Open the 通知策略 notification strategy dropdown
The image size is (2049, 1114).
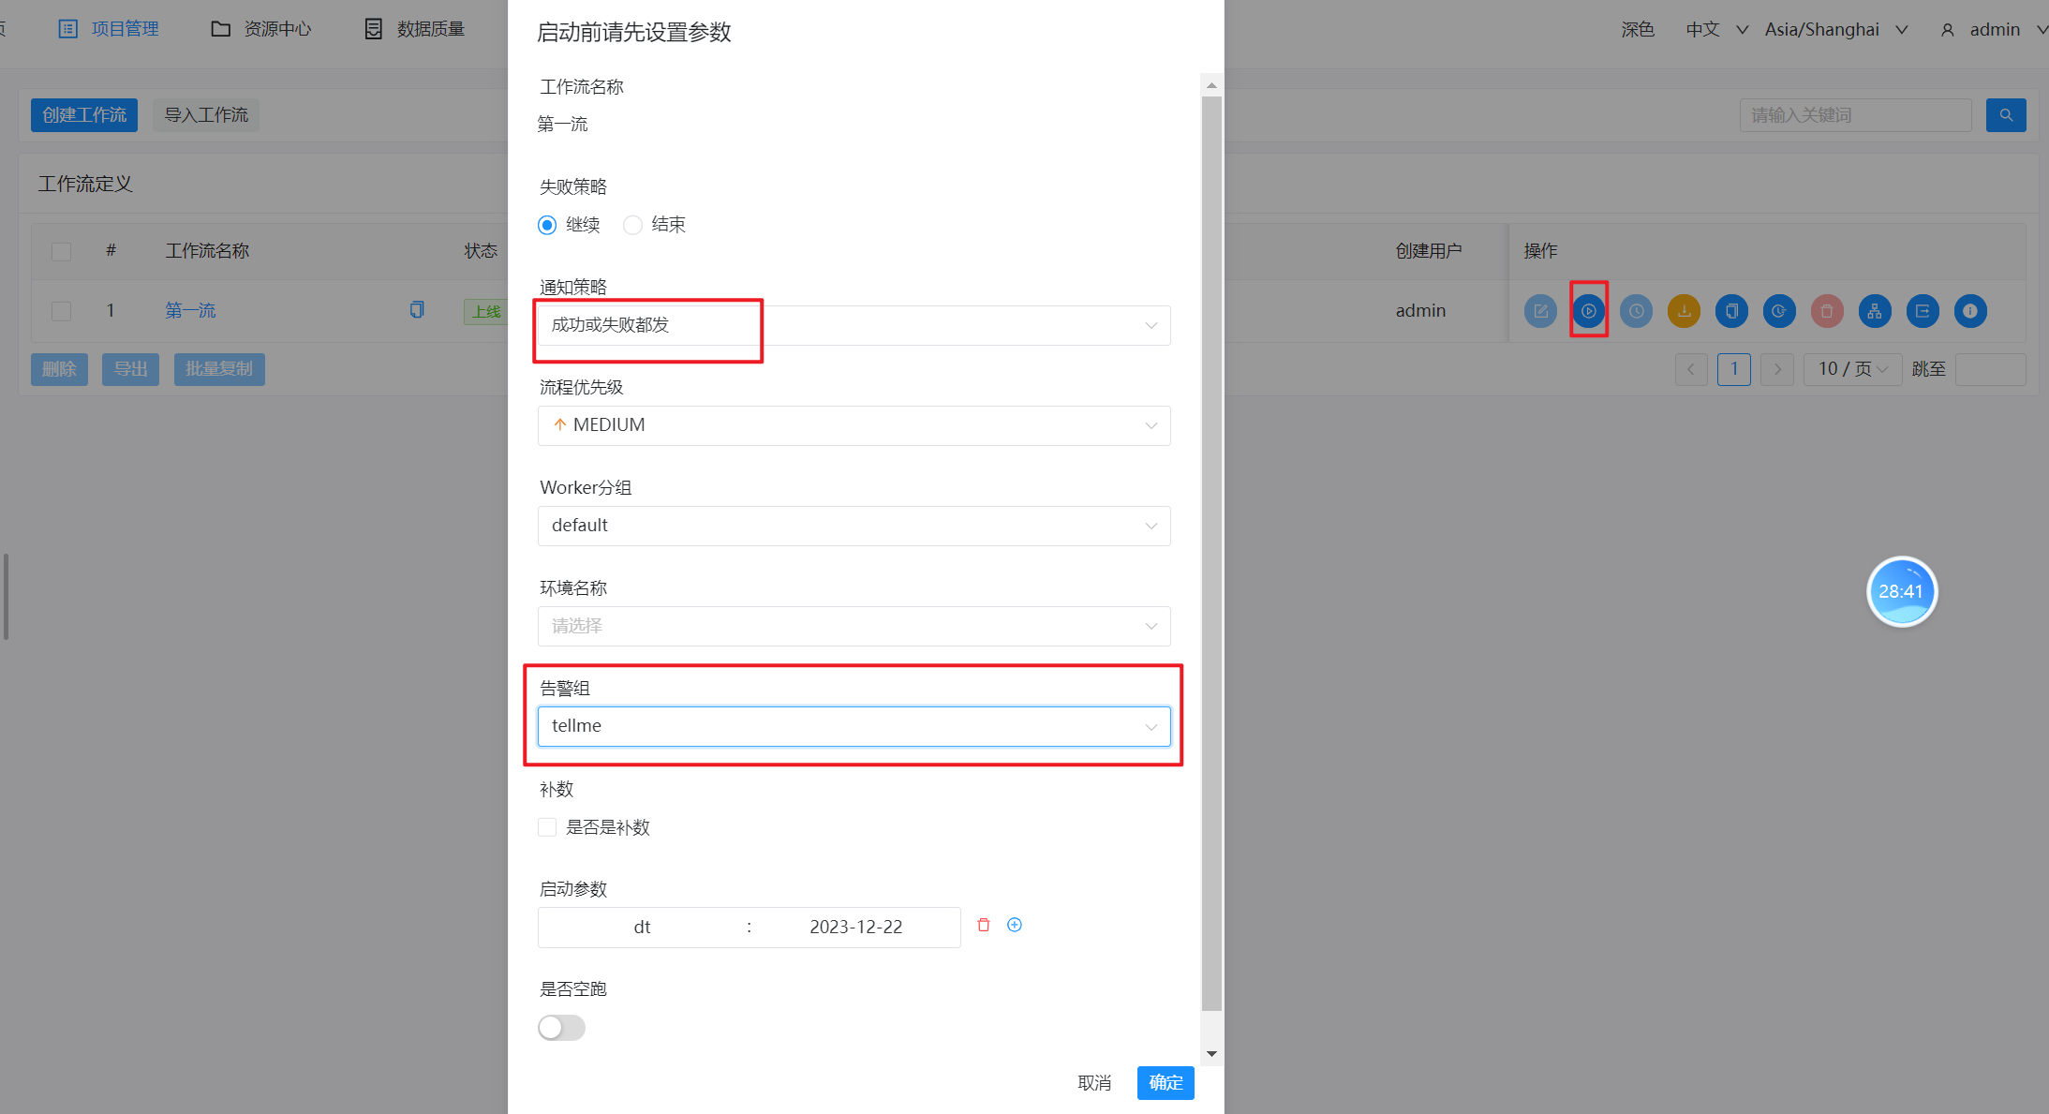[x=853, y=325]
